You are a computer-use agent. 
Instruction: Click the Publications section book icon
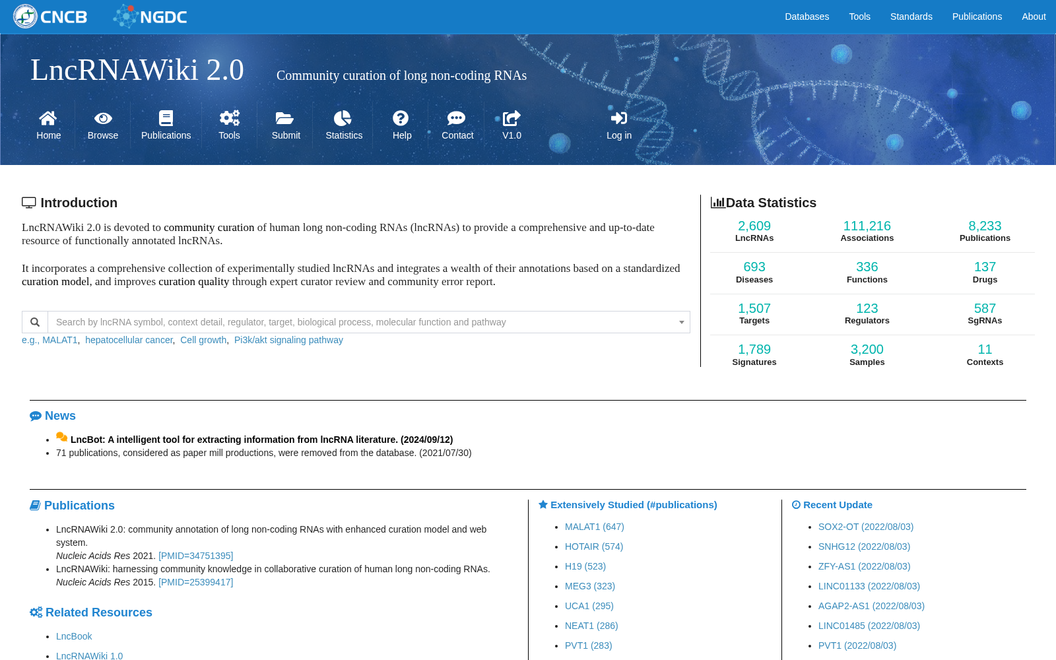35,506
